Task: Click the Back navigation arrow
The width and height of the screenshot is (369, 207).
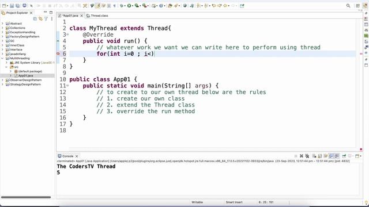Action: point(225,6)
